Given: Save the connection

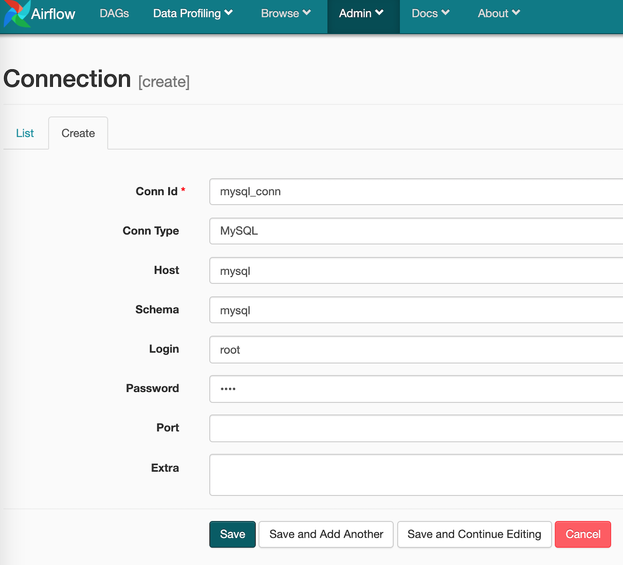Looking at the screenshot, I should (x=232, y=534).
